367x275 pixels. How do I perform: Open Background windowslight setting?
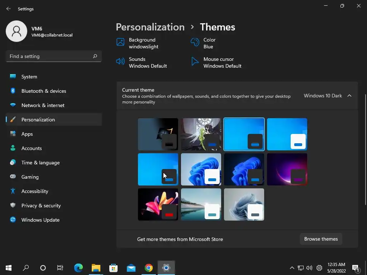138,43
